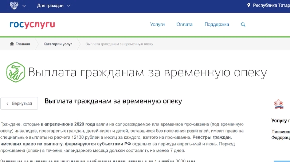290x162 pixels.
Task: Navigate to Категории услуг breadcrumb
Action: pos(58,44)
